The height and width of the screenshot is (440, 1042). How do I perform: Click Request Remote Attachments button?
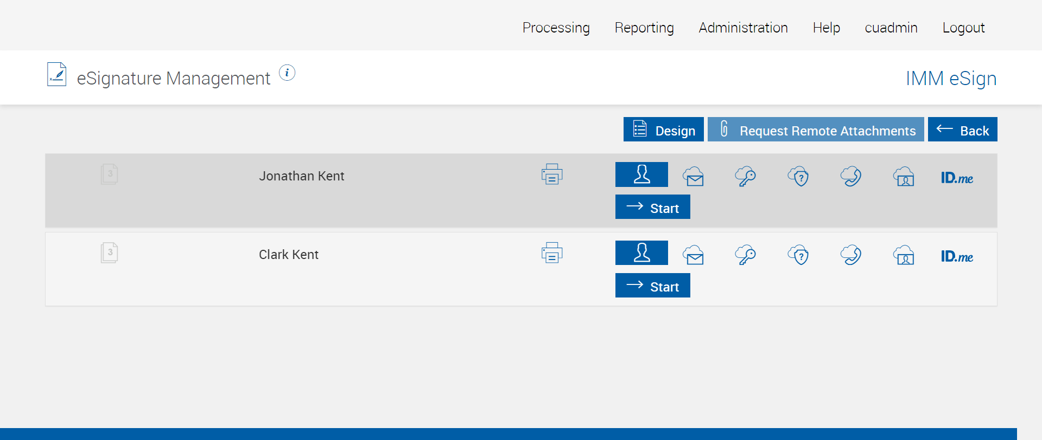click(x=816, y=130)
